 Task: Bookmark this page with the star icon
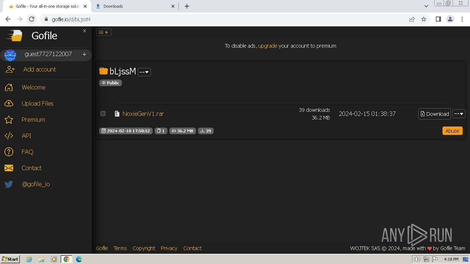(424, 19)
